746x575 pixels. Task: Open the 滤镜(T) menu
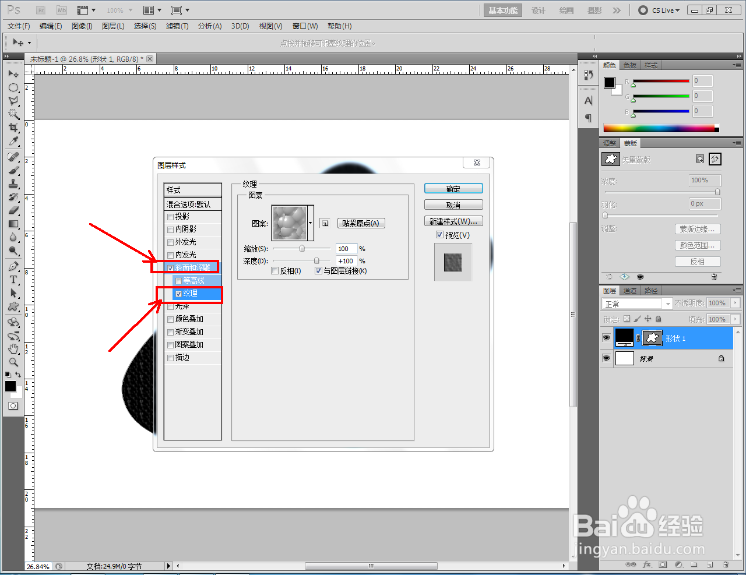pos(177,26)
